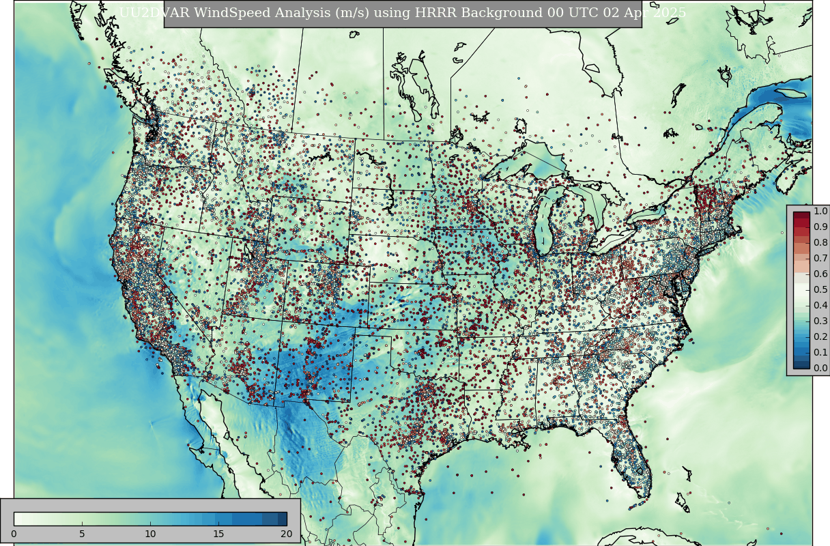
Task: Click the "0.5" label on right colorbar
Action: point(820,290)
